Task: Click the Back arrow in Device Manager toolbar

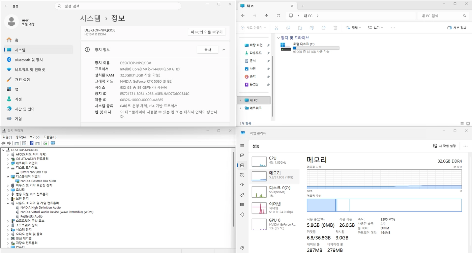Action: point(4,143)
